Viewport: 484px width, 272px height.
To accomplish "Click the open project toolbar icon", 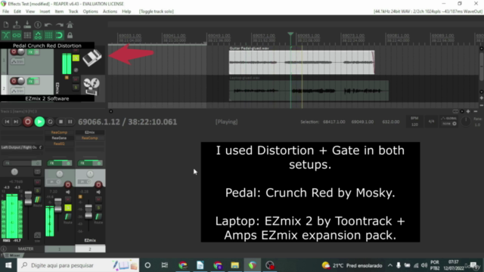I will click(x=17, y=25).
